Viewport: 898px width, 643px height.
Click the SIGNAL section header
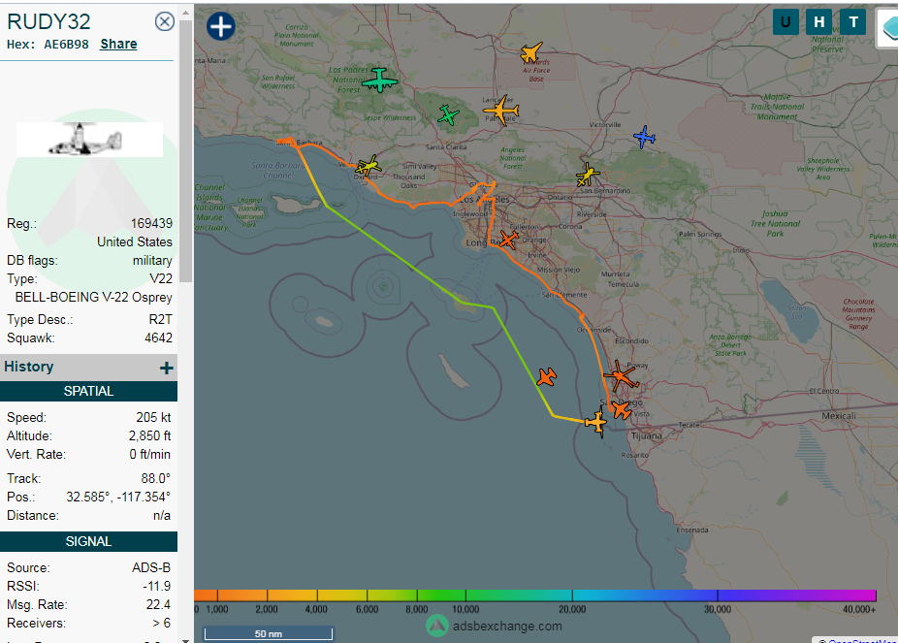click(89, 542)
